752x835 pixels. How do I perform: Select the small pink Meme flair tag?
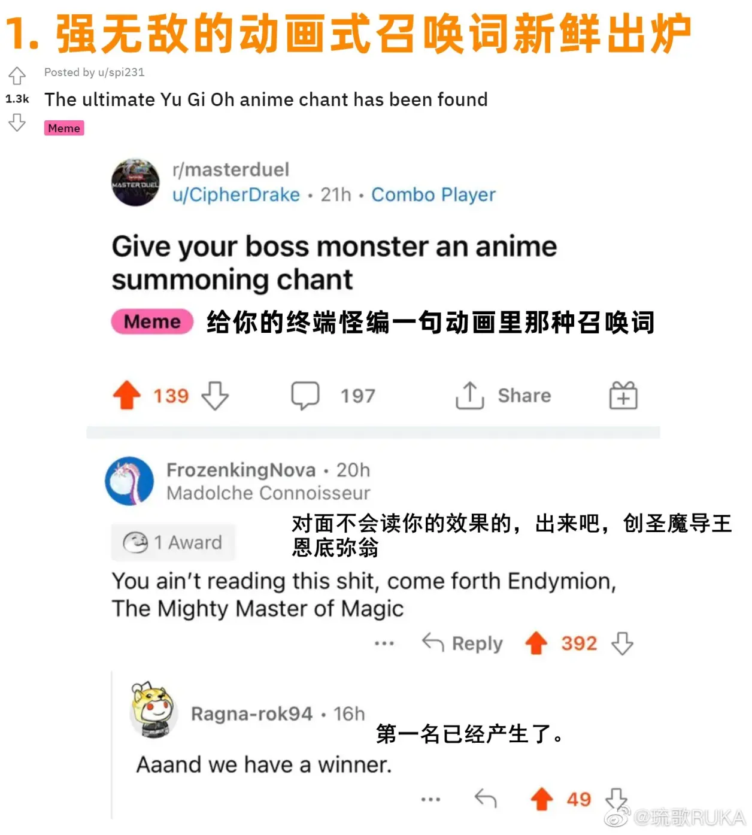pos(64,128)
